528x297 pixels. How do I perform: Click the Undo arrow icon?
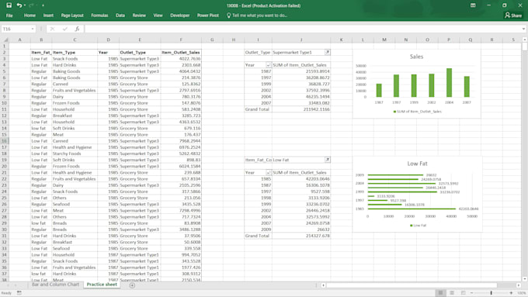coord(19,5)
